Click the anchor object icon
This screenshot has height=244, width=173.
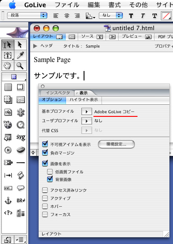pyautogui.click(x=8, y=200)
